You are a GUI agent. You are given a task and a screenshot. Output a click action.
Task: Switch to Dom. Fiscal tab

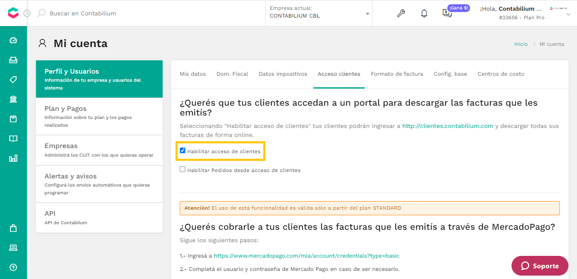pos(232,74)
